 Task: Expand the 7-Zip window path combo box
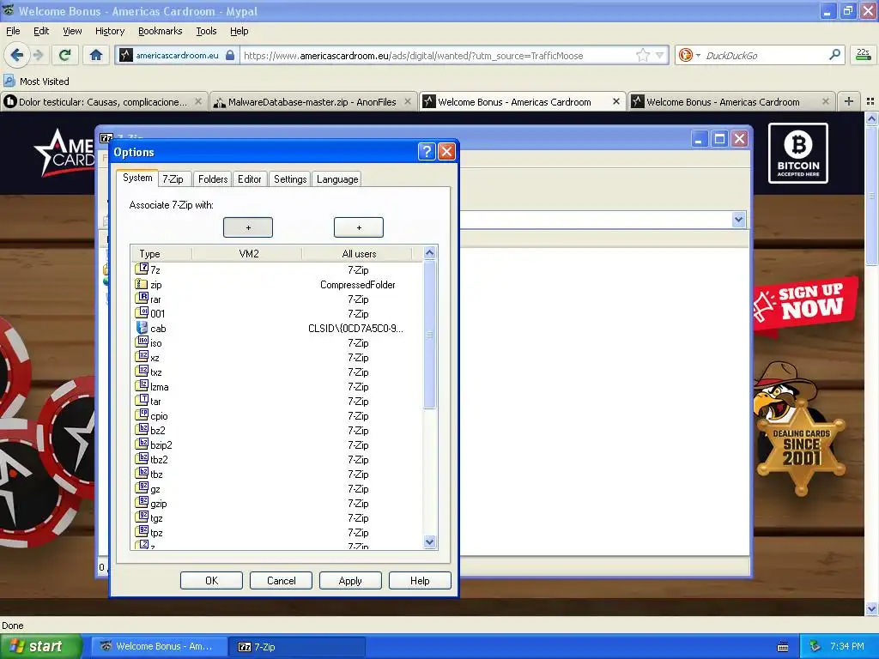[738, 220]
